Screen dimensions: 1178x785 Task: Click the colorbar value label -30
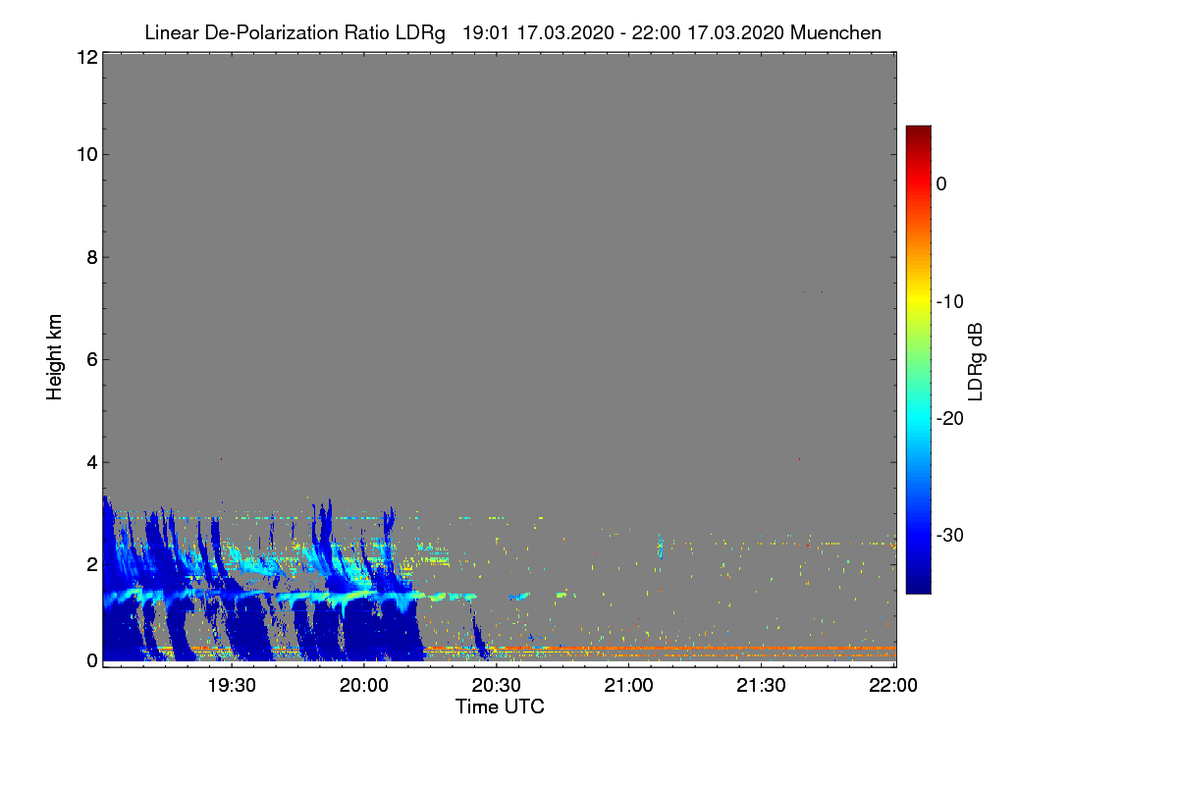pos(949,535)
